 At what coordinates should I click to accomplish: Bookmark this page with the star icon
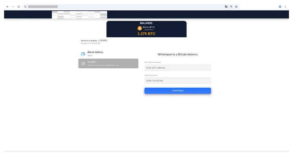236,7
